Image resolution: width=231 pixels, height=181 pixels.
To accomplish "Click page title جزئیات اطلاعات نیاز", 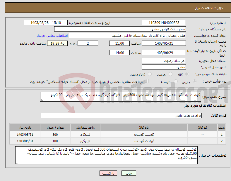I will (209, 8).
